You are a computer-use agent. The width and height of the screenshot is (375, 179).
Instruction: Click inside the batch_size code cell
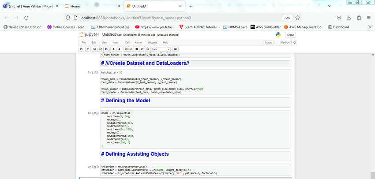195,82
